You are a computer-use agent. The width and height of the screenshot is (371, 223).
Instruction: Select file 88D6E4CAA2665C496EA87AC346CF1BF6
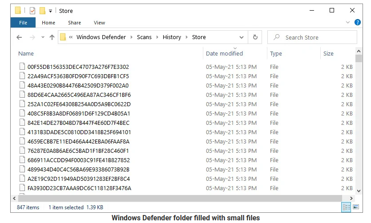tap(79, 95)
